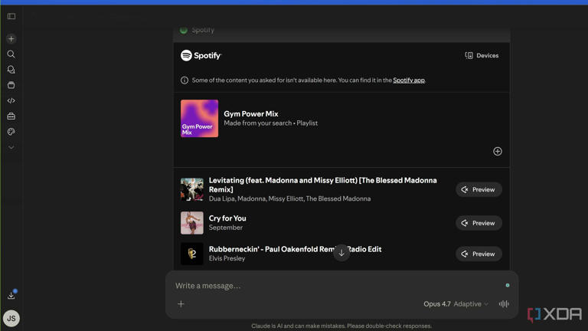Open the toolbox icon in sidebar

pyautogui.click(x=11, y=116)
